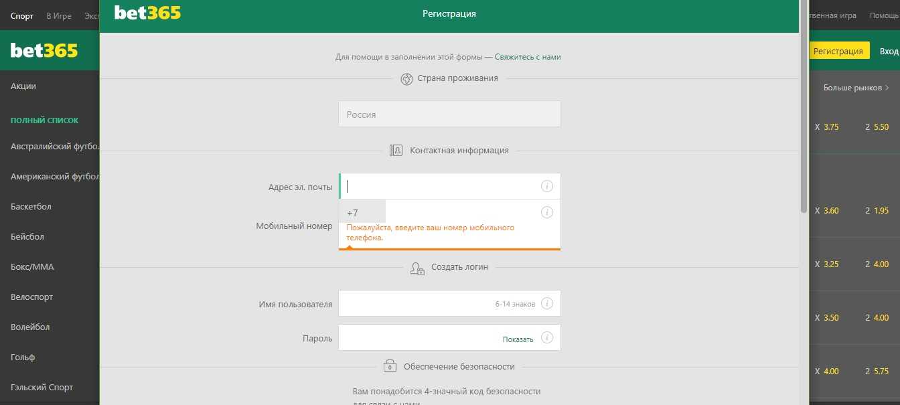Click the username field info icon
This screenshot has height=405, width=900.
[546, 303]
